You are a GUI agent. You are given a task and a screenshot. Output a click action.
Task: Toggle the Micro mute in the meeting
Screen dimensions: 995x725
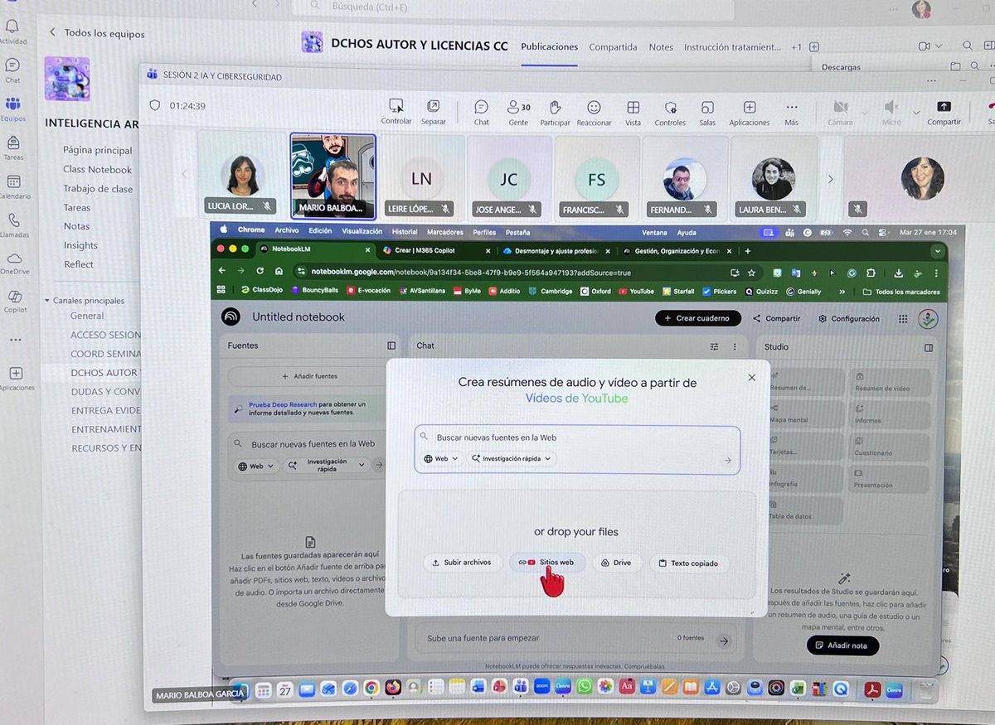(891, 113)
